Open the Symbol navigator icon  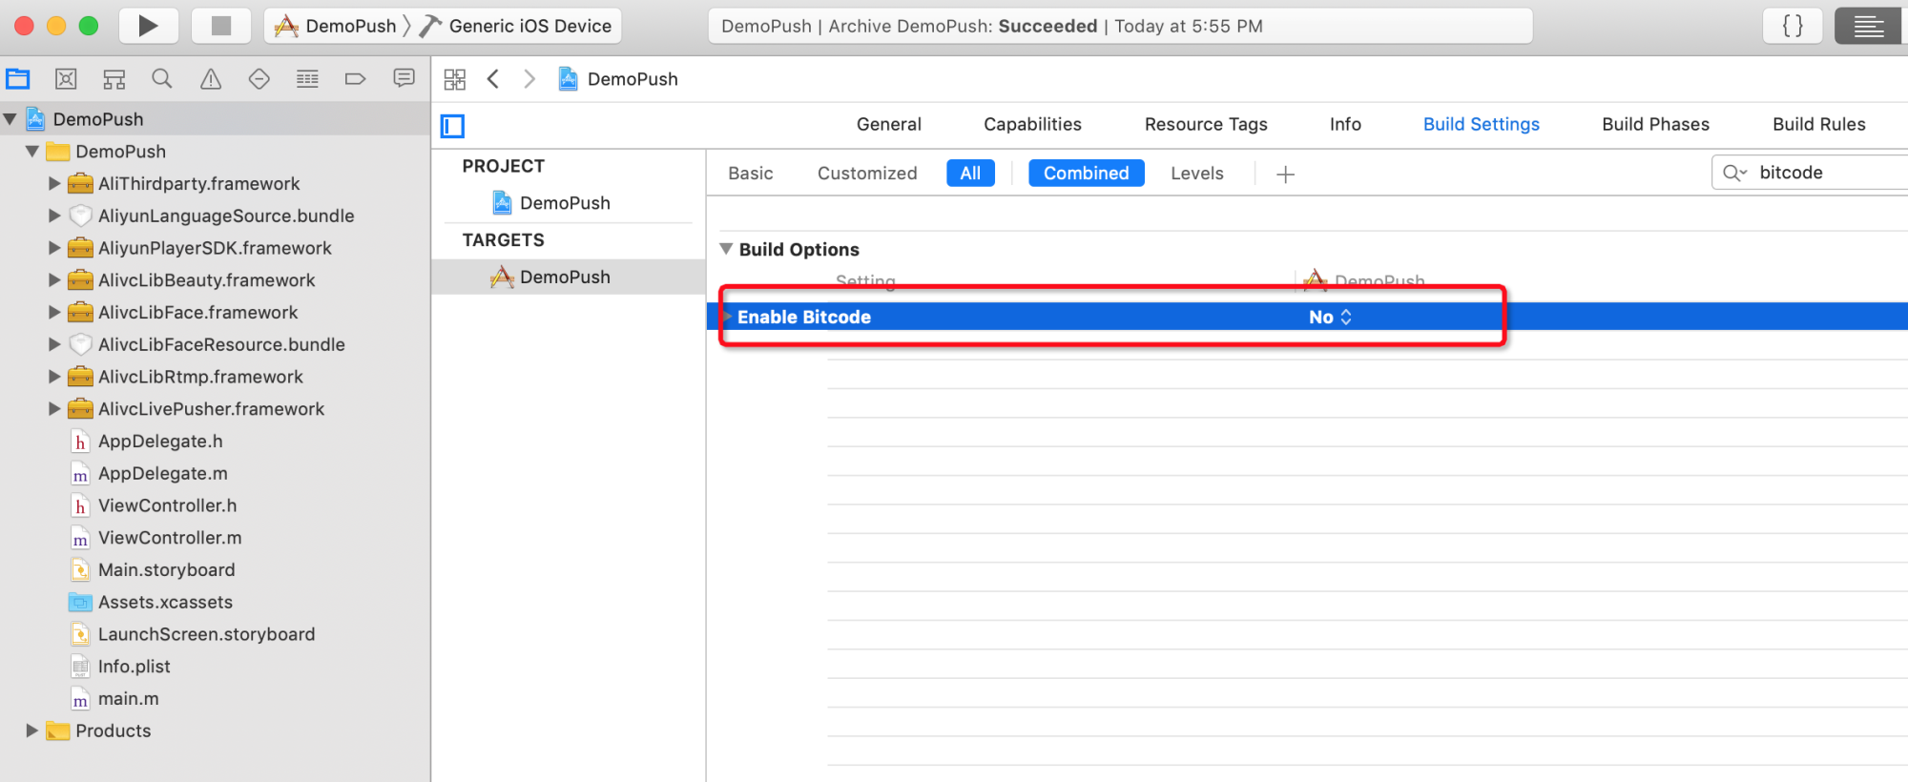pyautogui.click(x=114, y=79)
